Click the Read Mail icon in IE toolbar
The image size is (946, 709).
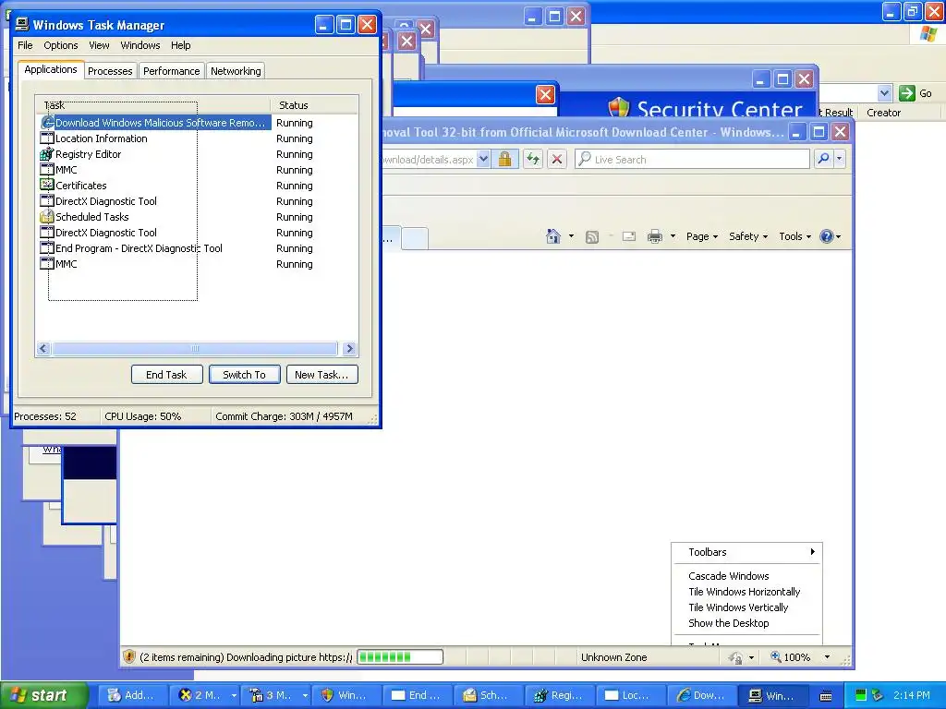point(628,236)
